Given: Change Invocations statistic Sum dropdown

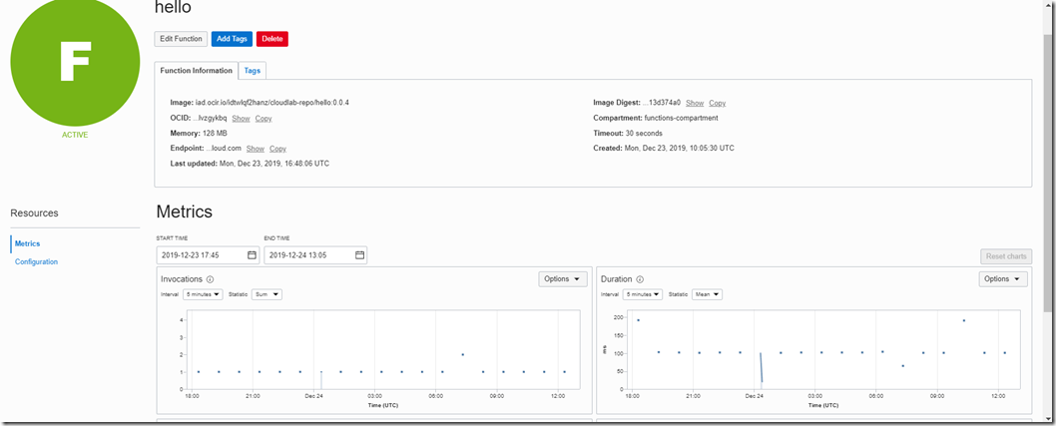Looking at the screenshot, I should (266, 294).
